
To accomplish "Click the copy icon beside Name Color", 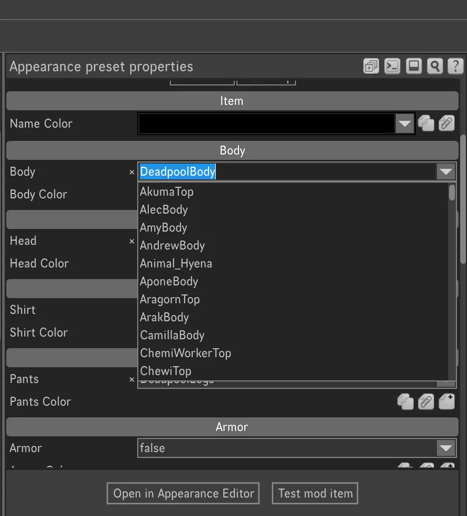I will 426,123.
